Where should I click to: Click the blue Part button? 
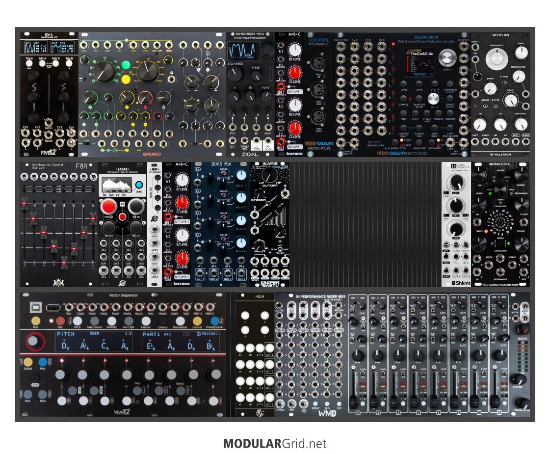click(x=43, y=362)
